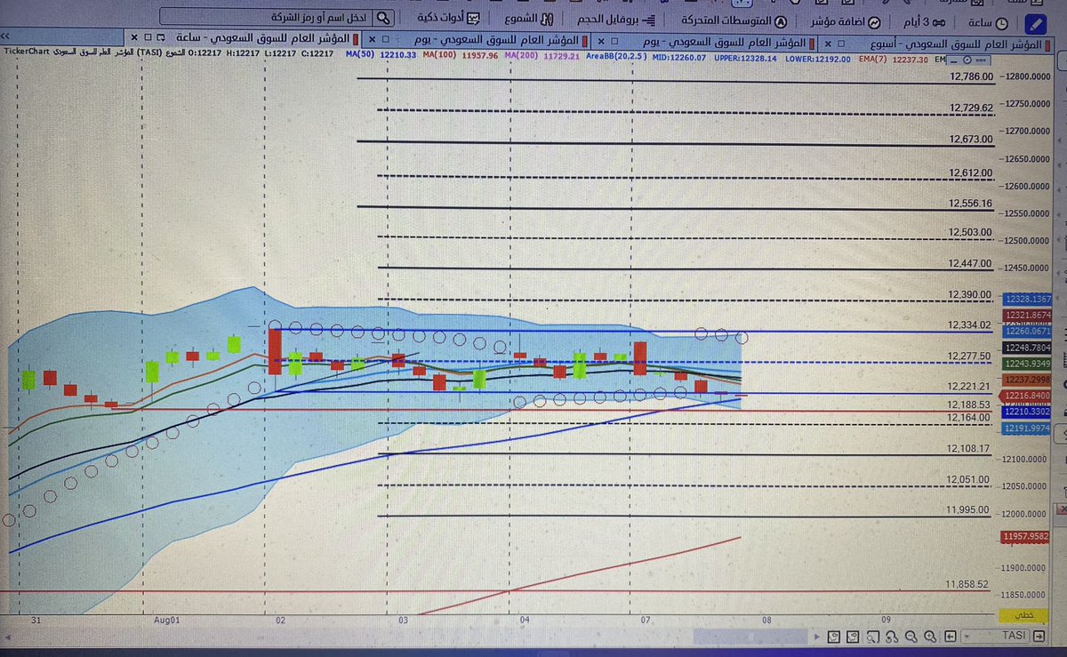Select the MA(200) indicator legend
This screenshot has width=1067, height=657.
click(544, 56)
